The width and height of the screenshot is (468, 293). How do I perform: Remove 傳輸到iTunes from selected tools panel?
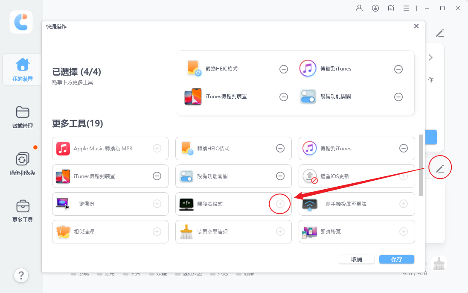(x=398, y=69)
